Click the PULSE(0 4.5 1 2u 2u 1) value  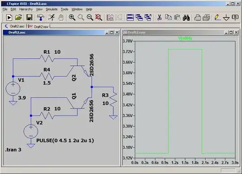[x=65, y=141]
